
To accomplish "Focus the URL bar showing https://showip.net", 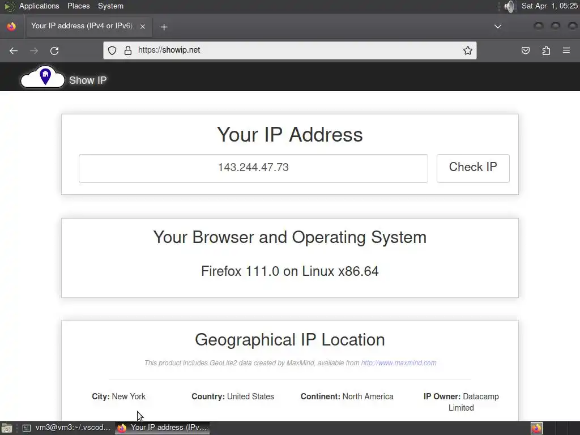I will coord(289,50).
